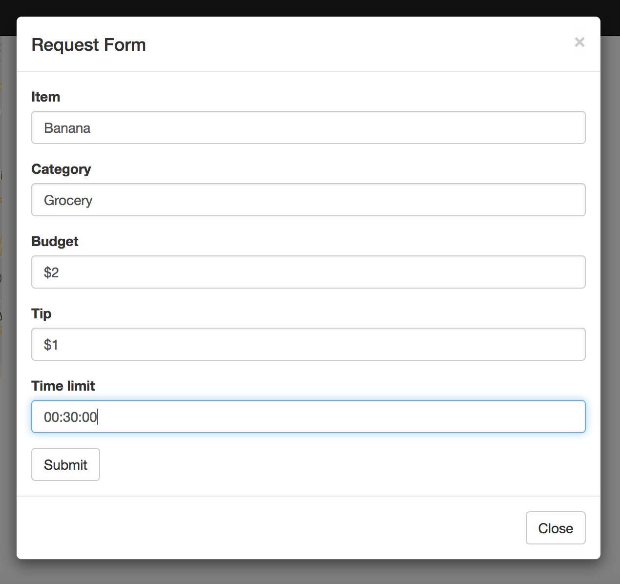Click the gray backdrop strip left of the modal
Screen dimensions: 620x584
tap(8, 439)
